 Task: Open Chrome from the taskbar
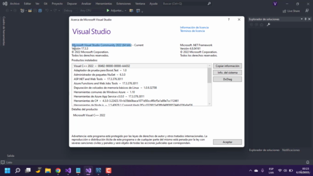tap(58, 171)
